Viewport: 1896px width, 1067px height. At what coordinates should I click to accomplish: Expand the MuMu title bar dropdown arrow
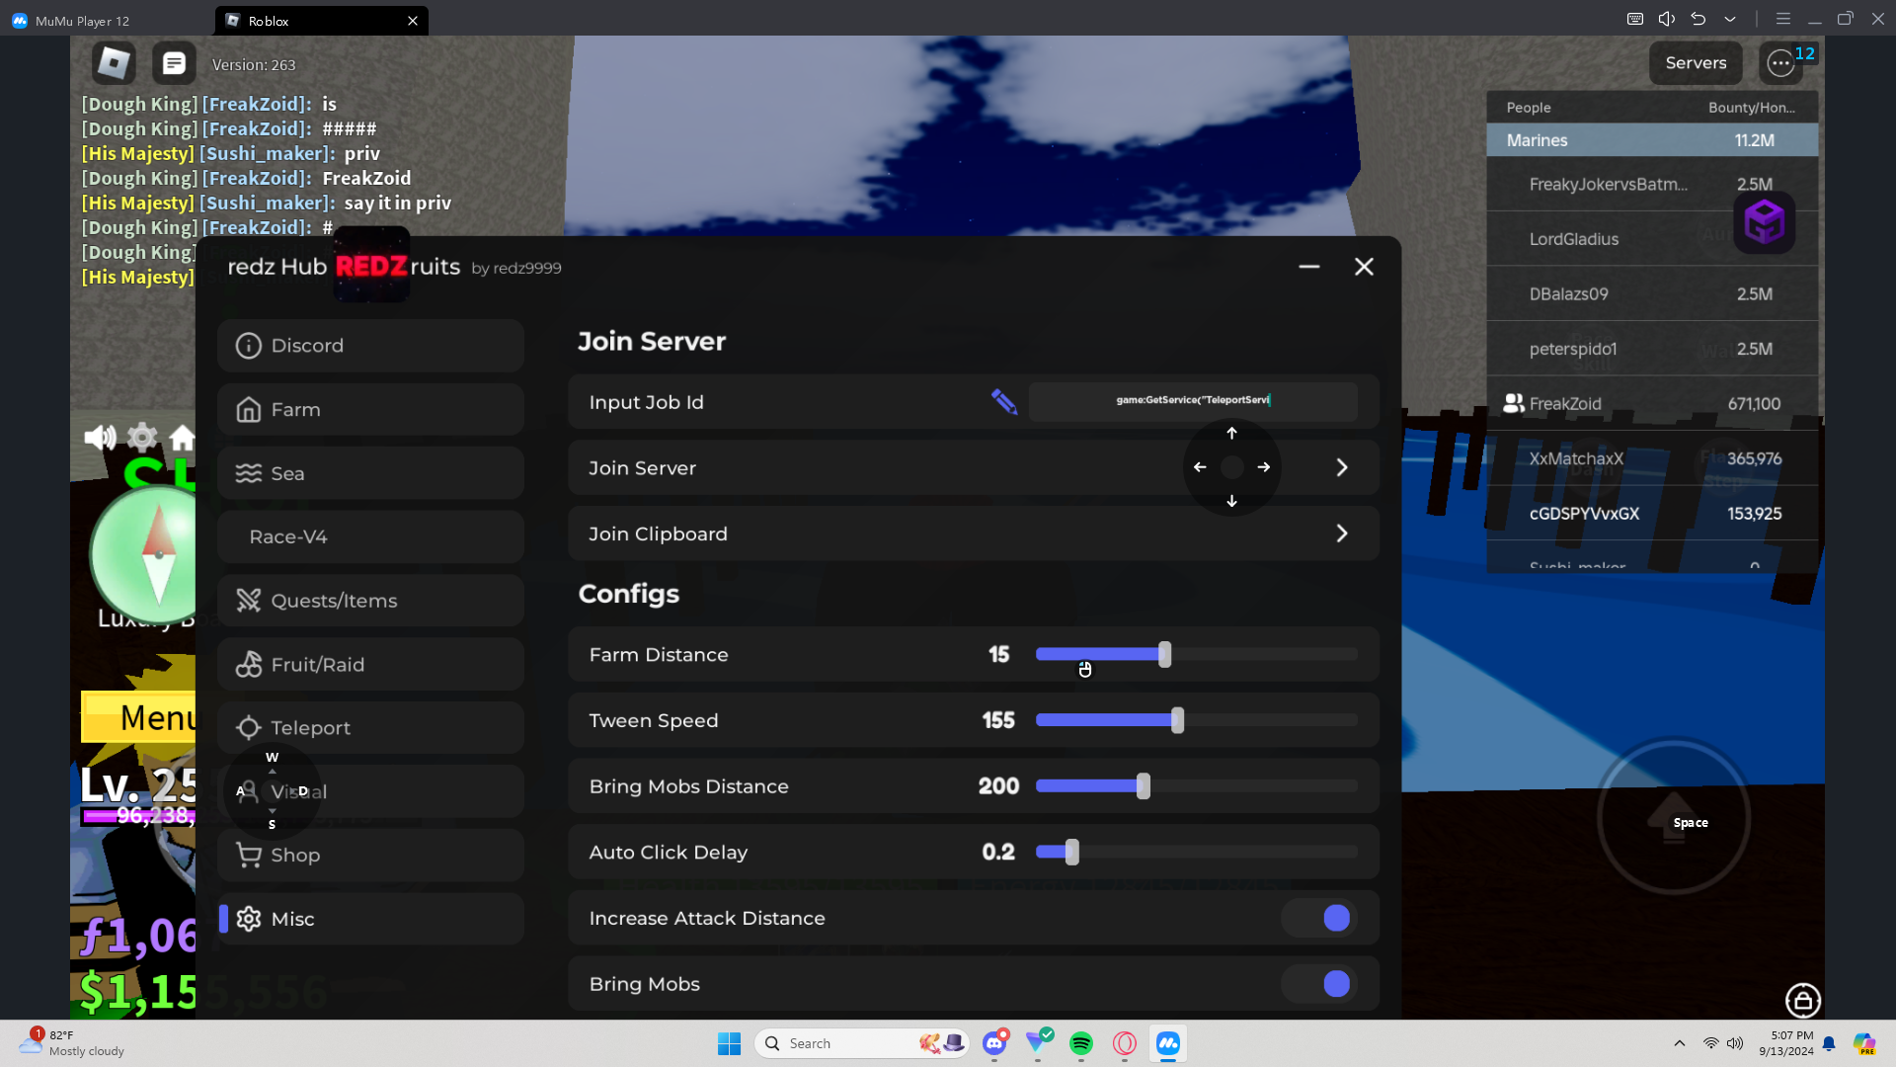(x=1730, y=19)
